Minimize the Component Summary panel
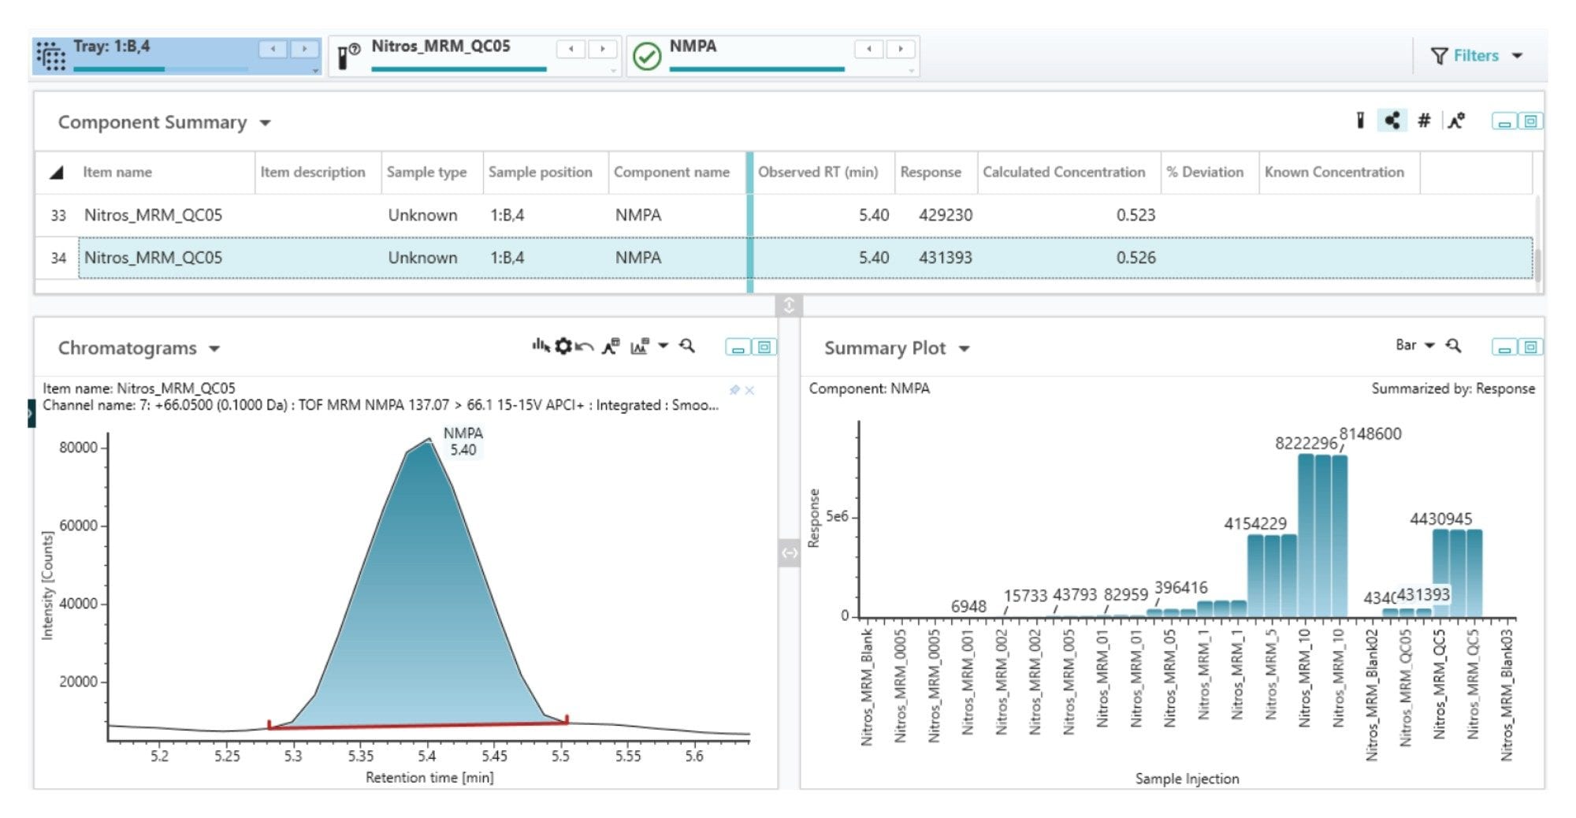 (x=1504, y=121)
